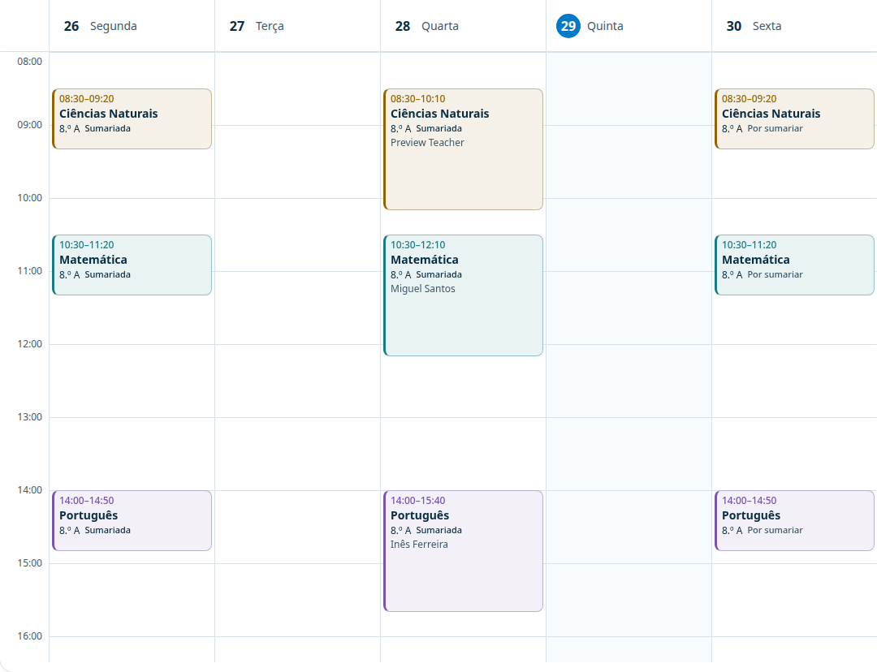Click 'Por sumariar' status on Friday Ciências Naturais
This screenshot has height=672, width=877.
pyautogui.click(x=775, y=128)
